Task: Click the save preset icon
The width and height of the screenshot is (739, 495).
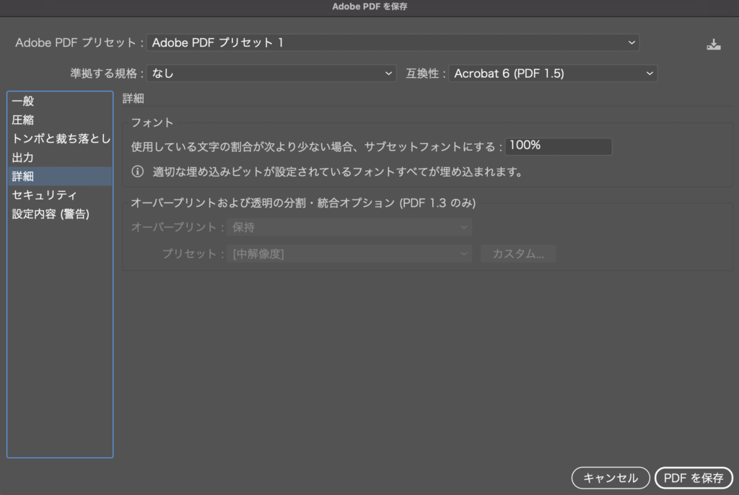Action: point(713,45)
